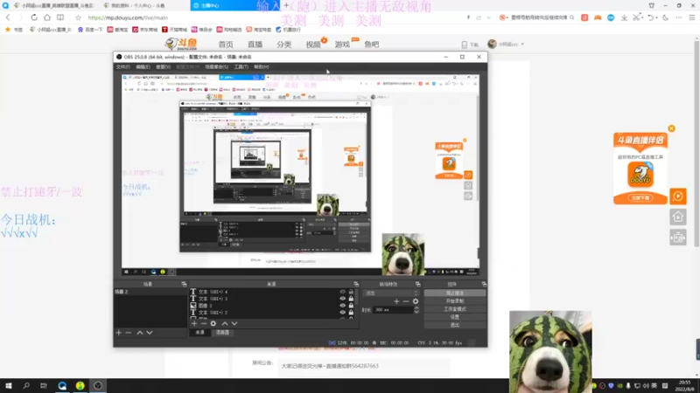The image size is (700, 393).
Task: Click orange play icon on right sidebar
Action: pos(677,196)
